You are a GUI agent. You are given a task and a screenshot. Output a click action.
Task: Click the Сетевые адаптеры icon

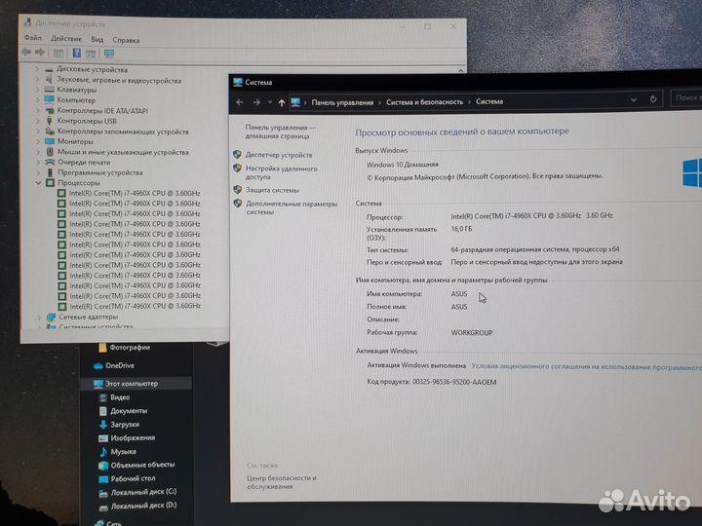coord(52,317)
